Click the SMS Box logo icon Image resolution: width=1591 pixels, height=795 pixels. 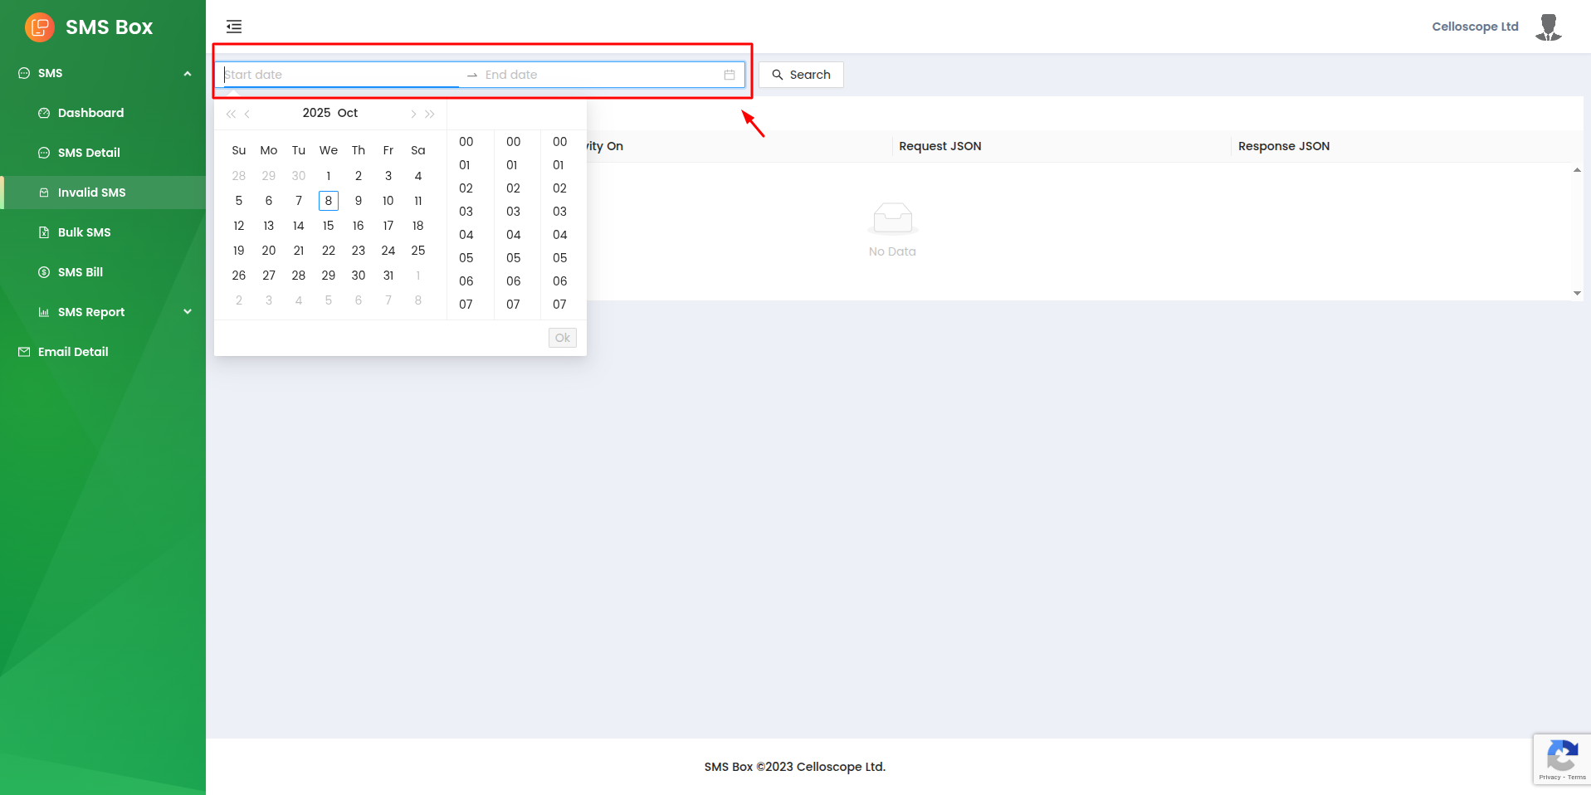[x=39, y=27]
